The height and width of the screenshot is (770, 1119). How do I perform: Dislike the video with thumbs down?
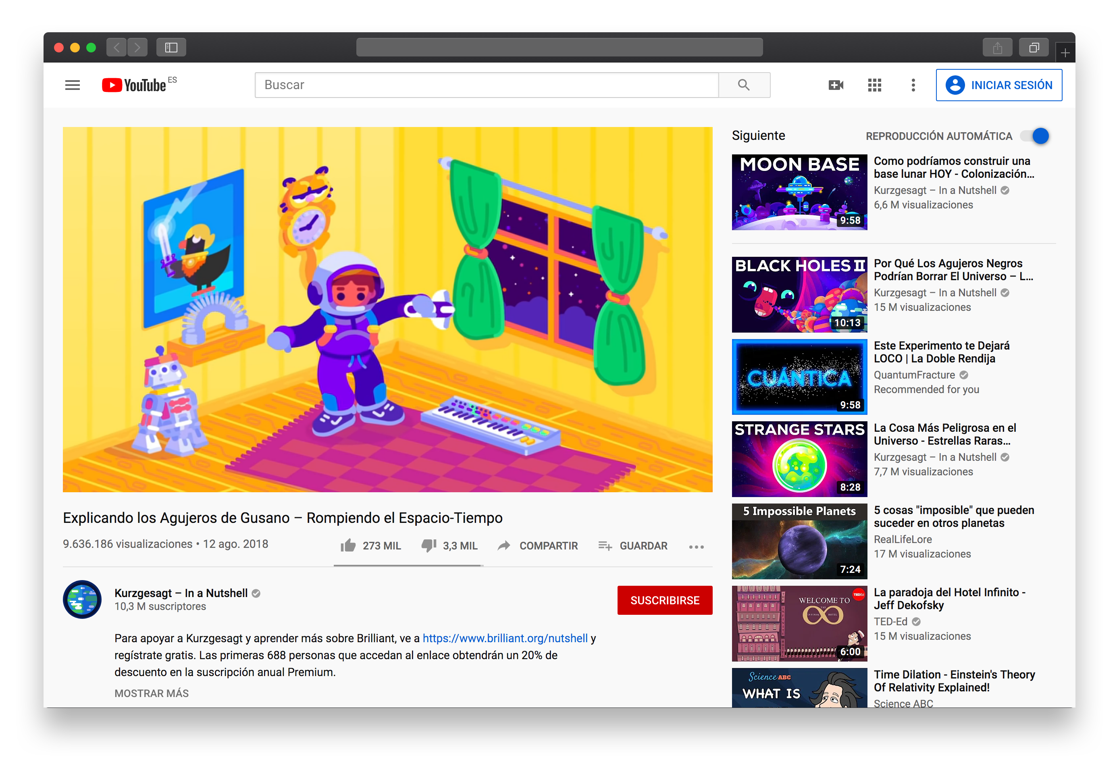click(x=429, y=546)
